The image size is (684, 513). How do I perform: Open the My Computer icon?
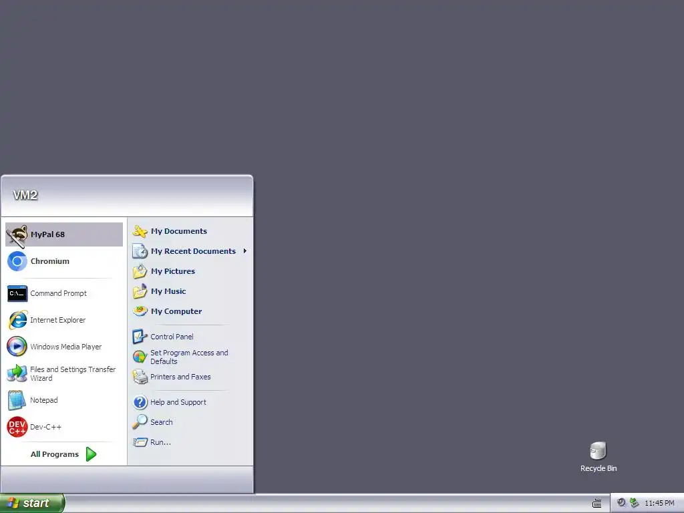pos(140,311)
